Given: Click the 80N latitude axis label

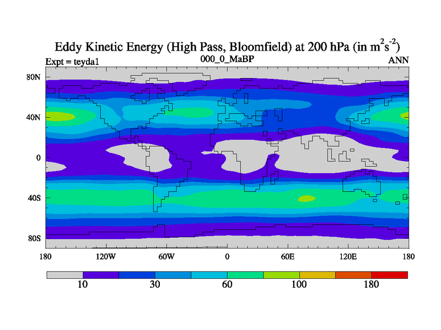Looking at the screenshot, I should (x=34, y=77).
